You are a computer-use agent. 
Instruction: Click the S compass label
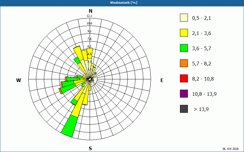coord(90,148)
